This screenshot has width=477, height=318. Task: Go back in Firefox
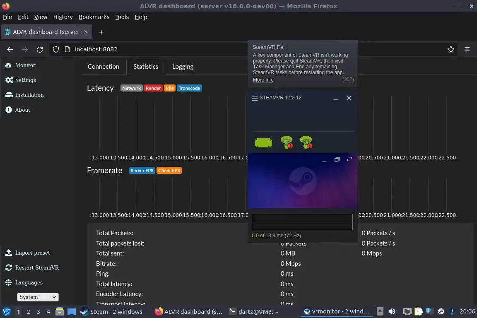10,50
